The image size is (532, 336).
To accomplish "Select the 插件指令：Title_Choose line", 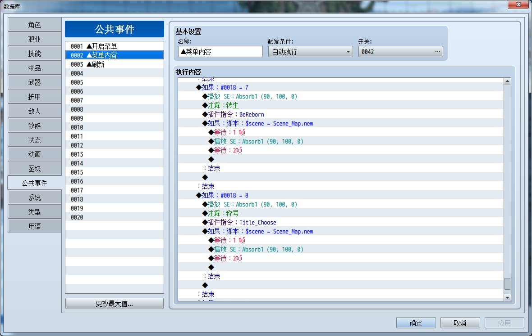I will pyautogui.click(x=341, y=222).
